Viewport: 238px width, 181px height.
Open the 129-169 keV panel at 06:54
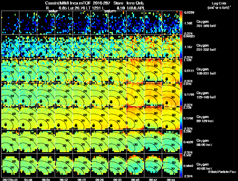point(171,94)
